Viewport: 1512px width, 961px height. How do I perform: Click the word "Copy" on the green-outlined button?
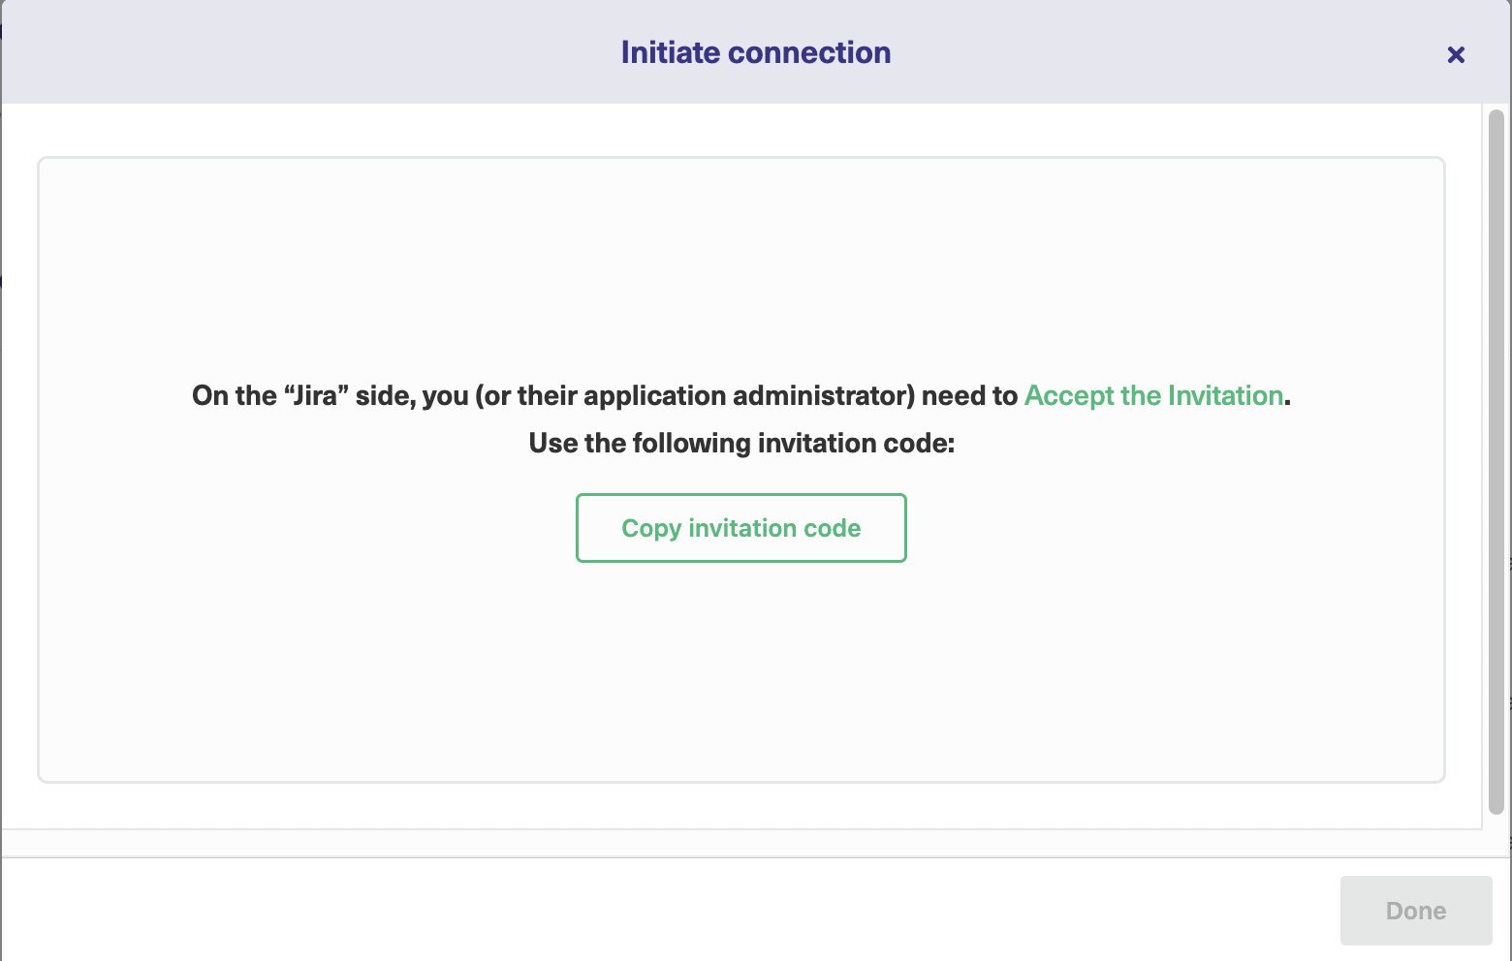coord(651,529)
